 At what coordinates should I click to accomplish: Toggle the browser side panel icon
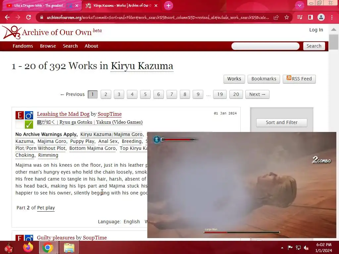[311, 17]
